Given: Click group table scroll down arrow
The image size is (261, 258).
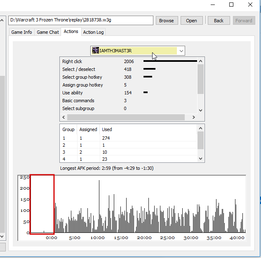Looking at the screenshot, I should pos(200,159).
